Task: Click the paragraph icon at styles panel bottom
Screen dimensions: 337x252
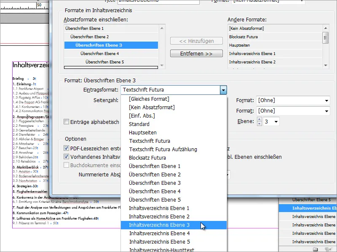Action: coord(328,249)
